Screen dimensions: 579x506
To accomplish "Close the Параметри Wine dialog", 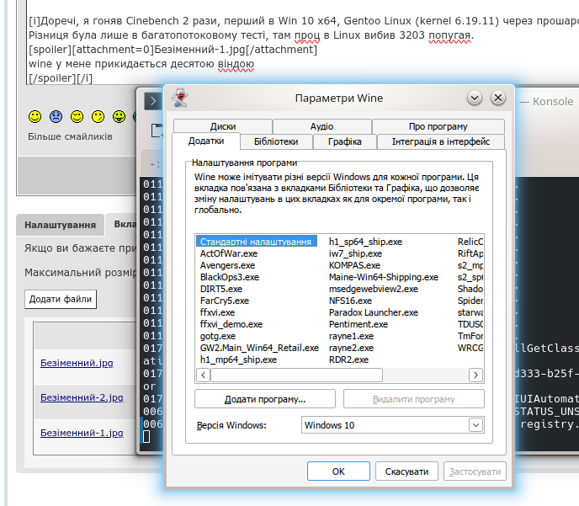I will (x=498, y=98).
